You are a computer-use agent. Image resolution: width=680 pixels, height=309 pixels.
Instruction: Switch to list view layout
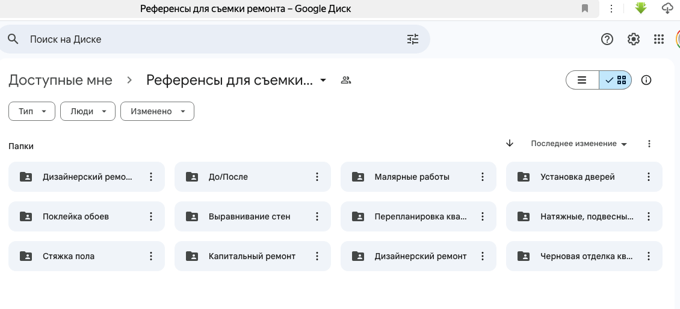(583, 80)
